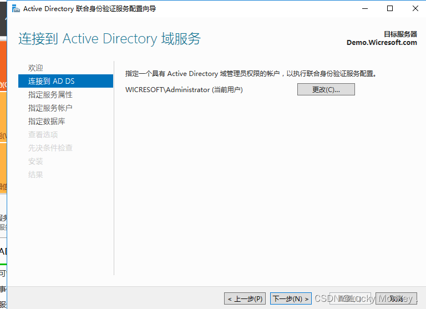Click the 安装 step in sidebar
Image resolution: width=426 pixels, height=309 pixels.
point(35,161)
